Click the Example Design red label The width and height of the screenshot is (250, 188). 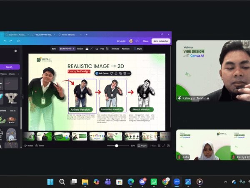[79, 71]
